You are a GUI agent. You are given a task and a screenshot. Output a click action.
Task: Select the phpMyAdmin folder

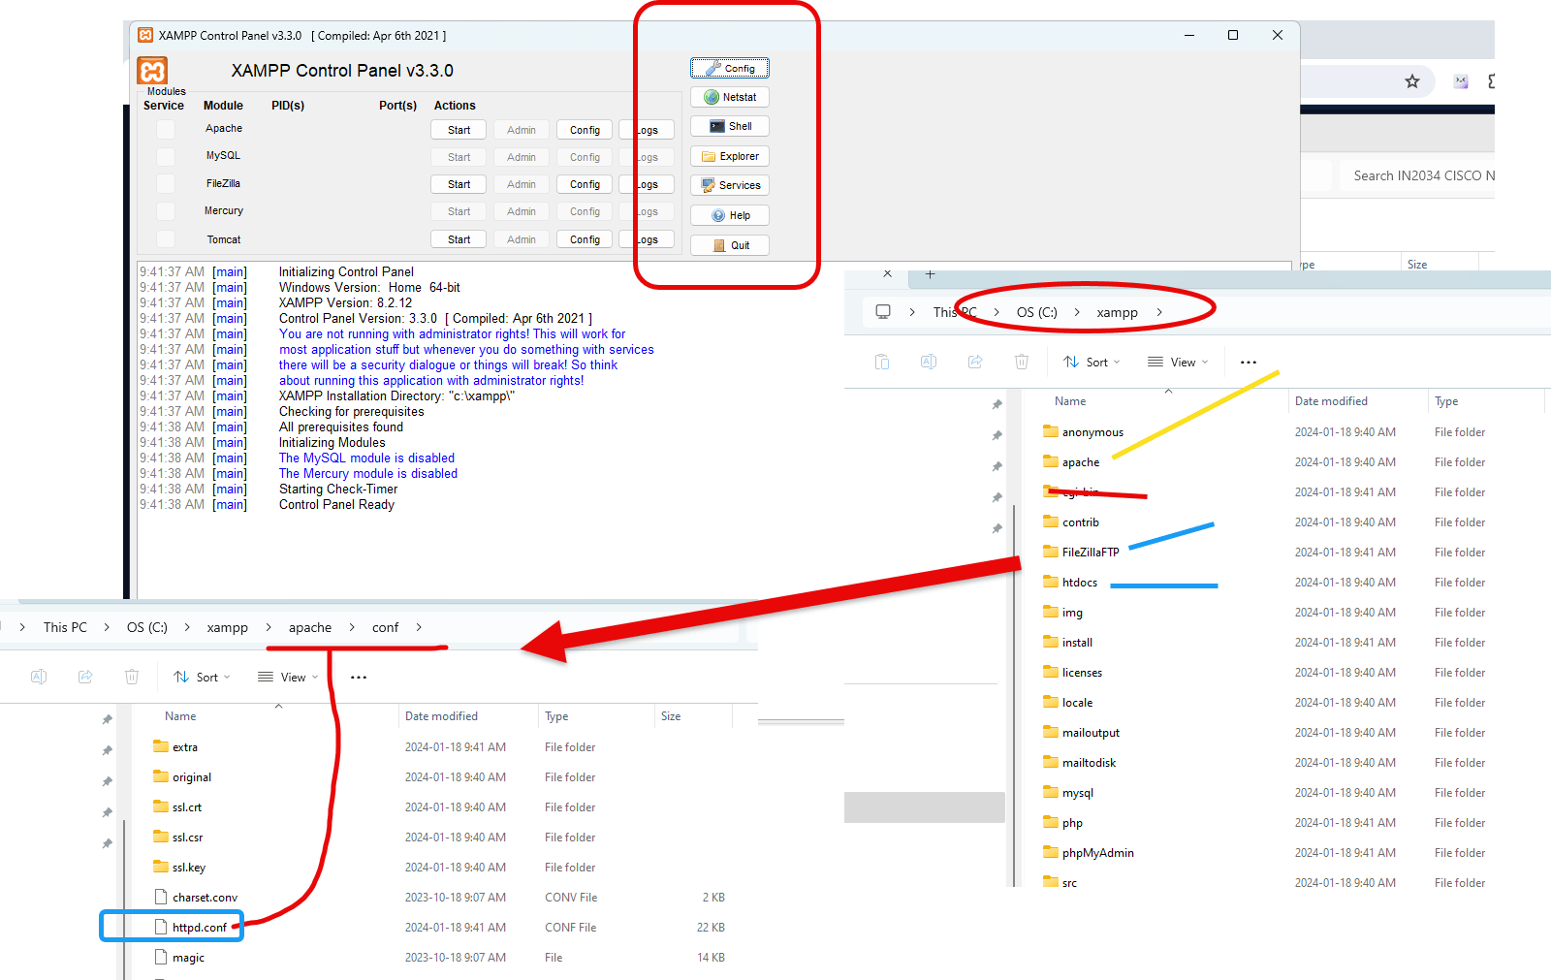[1097, 853]
